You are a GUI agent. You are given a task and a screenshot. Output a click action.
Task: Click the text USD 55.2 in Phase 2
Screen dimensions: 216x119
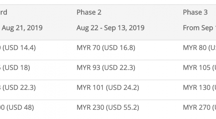[x=123, y=108]
